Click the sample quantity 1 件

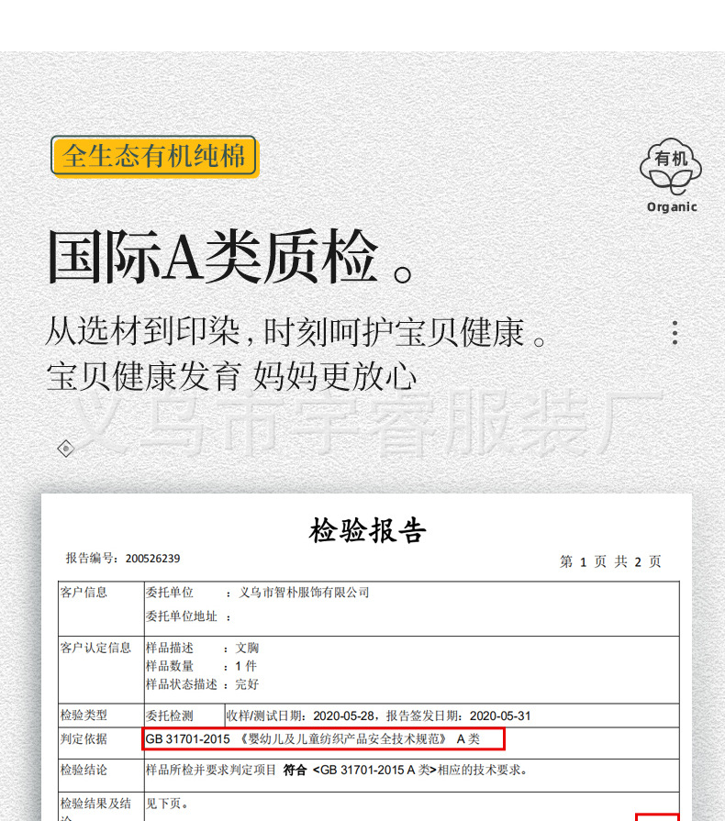coord(246,666)
